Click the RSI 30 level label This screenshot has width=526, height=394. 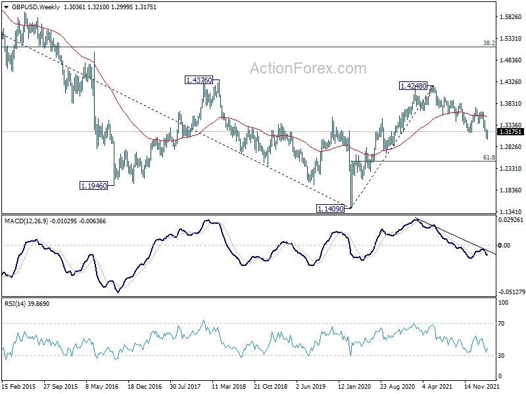pos(501,355)
